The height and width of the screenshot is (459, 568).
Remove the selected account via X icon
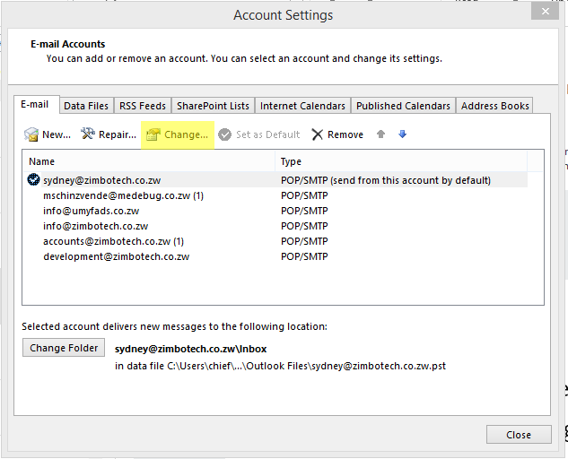pos(318,134)
